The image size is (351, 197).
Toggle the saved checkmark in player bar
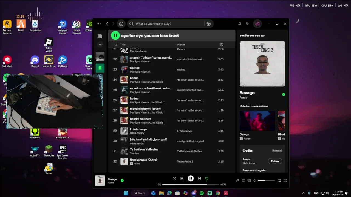click(x=122, y=181)
